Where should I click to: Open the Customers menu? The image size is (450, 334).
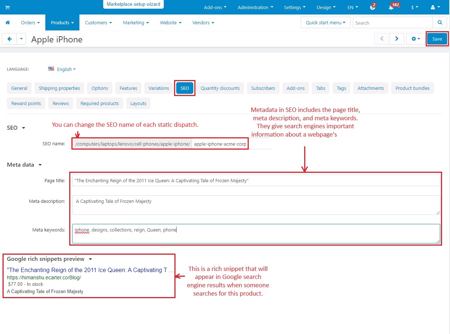[98, 22]
